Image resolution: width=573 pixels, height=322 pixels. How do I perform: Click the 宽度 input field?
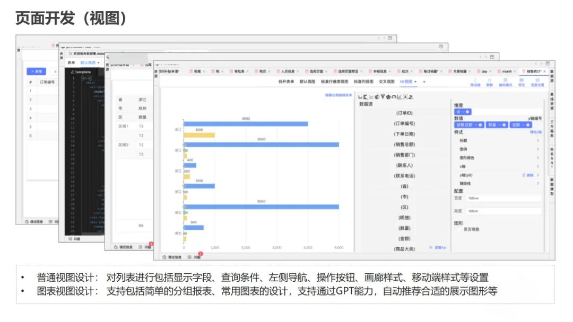click(504, 199)
